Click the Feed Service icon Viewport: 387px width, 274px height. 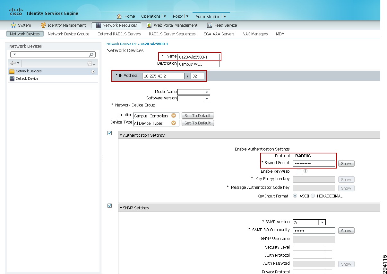pyautogui.click(x=210, y=25)
